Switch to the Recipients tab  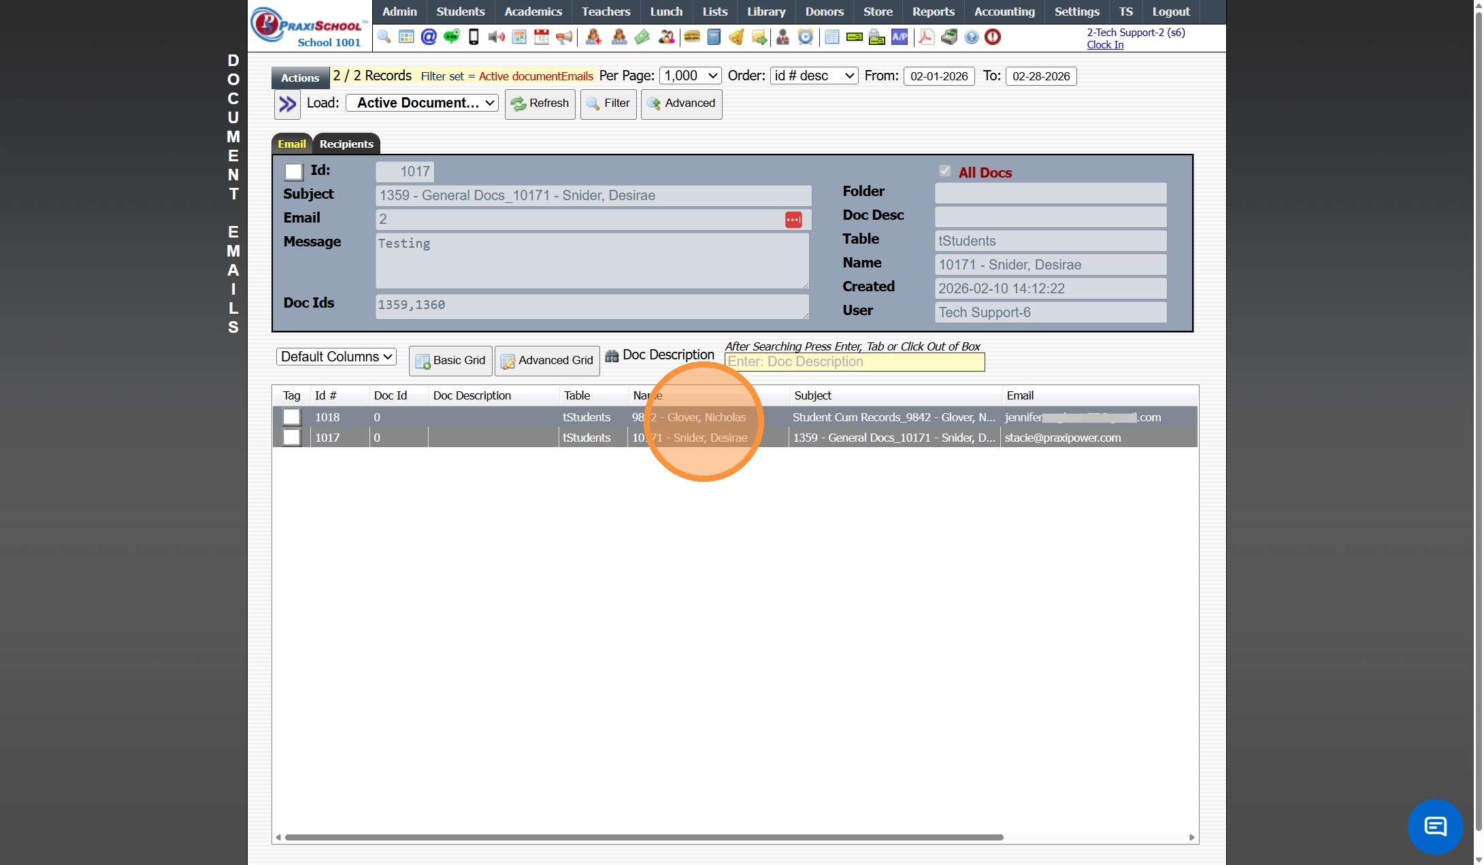tap(346, 144)
